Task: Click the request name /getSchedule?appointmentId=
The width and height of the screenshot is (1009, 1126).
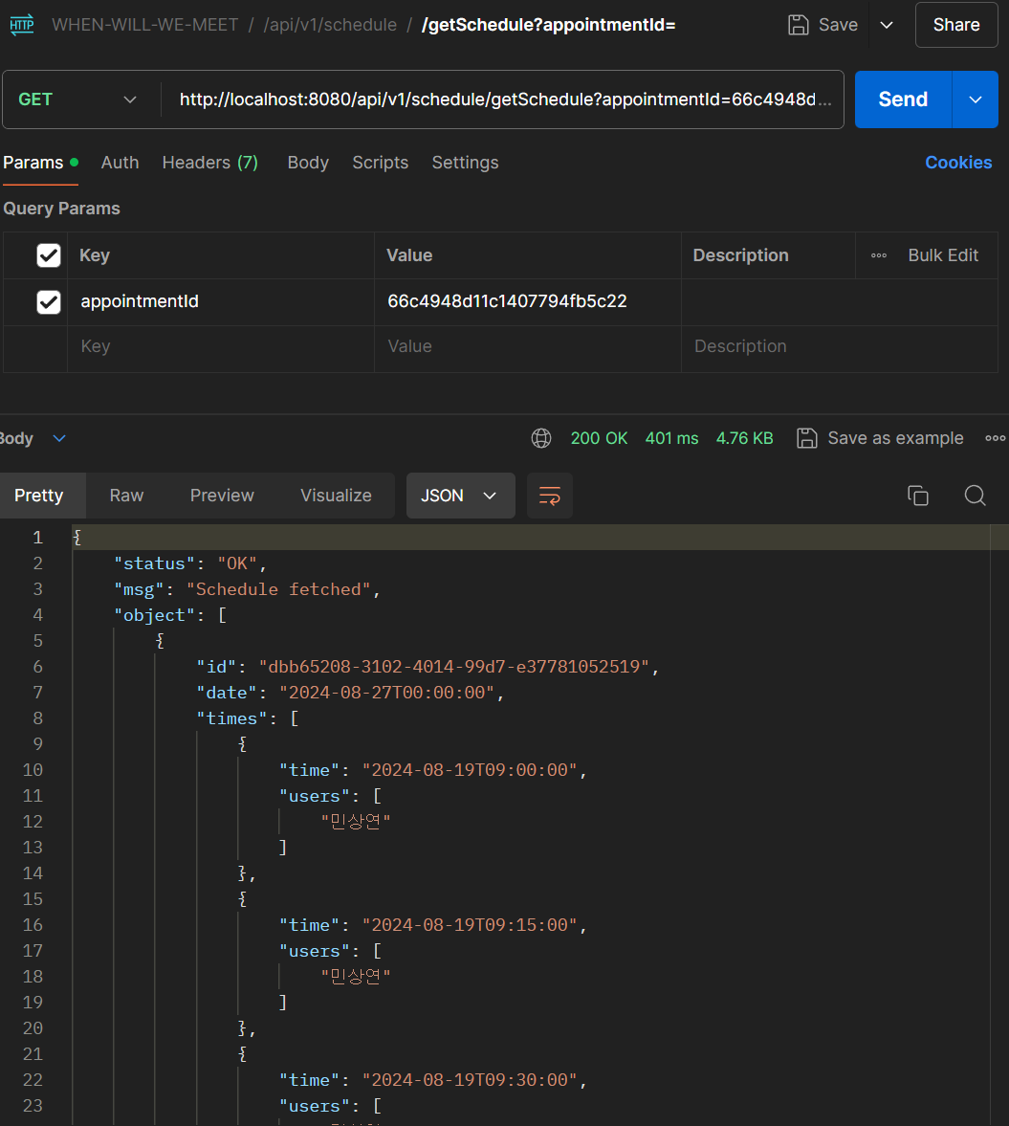Action: pos(549,25)
